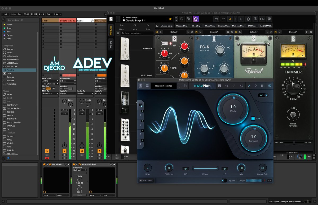The image size is (318, 205).
Task: Open the MIDI From All Ins dropdown
Action: point(50,81)
